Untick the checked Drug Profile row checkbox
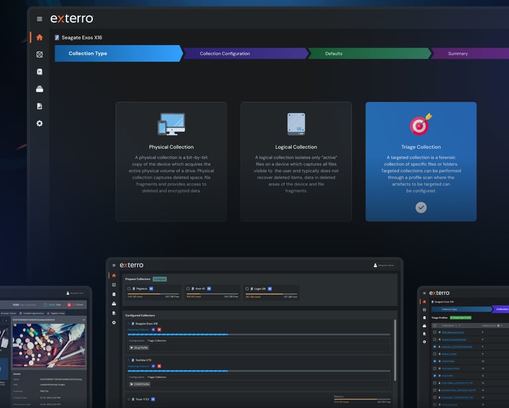The width and height of the screenshot is (509, 408). click(x=435, y=375)
